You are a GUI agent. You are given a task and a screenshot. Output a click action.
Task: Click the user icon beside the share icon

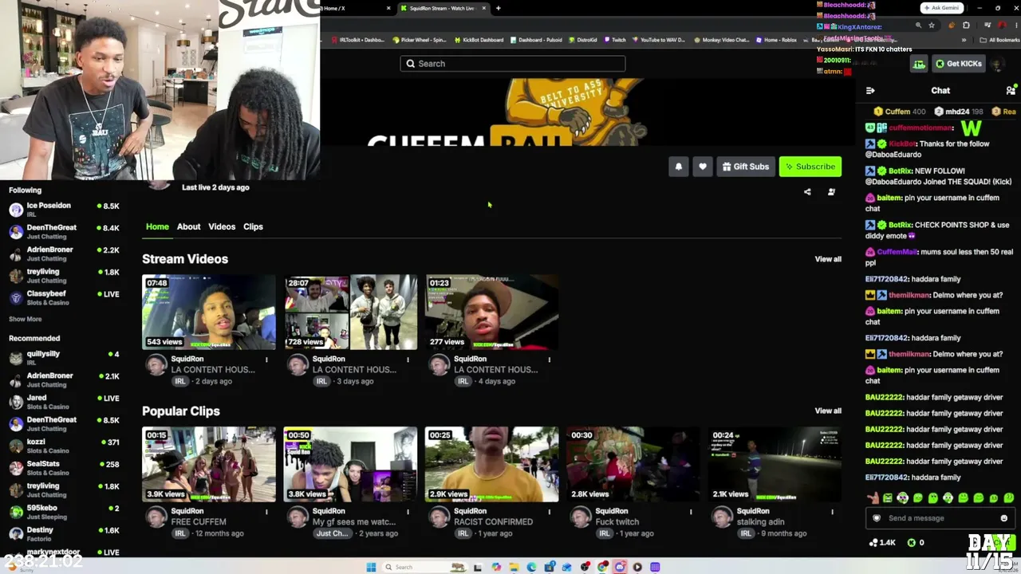tap(831, 192)
